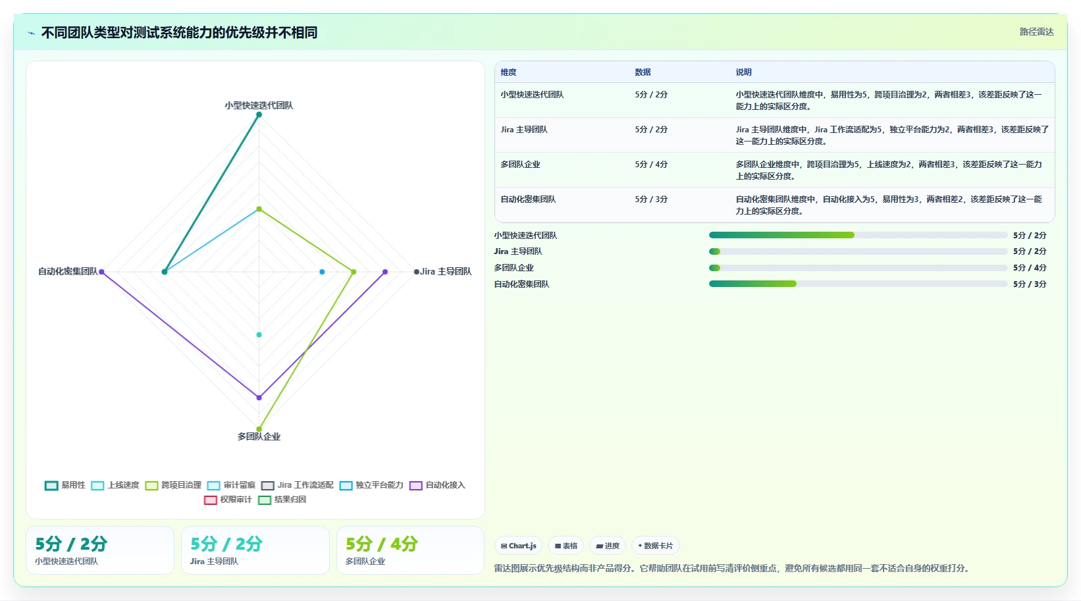The width and height of the screenshot is (1081, 601).
Task: Click the 路径雷达 label in header
Action: [1037, 32]
